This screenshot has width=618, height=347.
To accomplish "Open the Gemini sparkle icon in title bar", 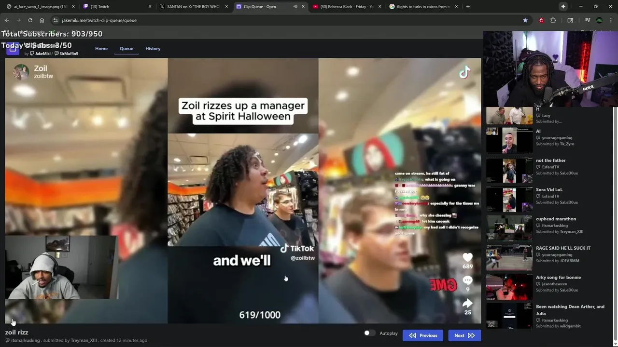I will [563, 7].
